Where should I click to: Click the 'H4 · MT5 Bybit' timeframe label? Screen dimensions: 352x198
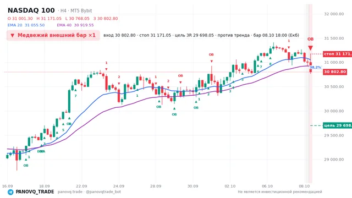coord(76,10)
